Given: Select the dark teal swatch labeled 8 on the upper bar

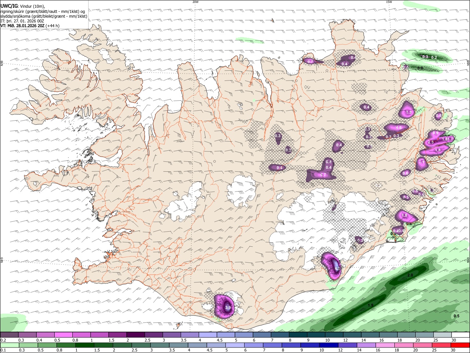Looking at the screenshot, I should pyautogui.click(x=298, y=335).
